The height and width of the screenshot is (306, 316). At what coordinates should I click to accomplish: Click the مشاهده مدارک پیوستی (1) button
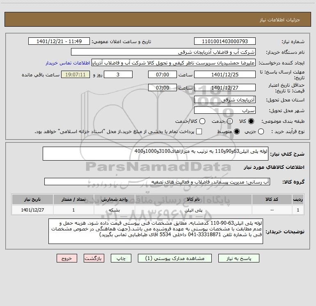click(x=175, y=258)
